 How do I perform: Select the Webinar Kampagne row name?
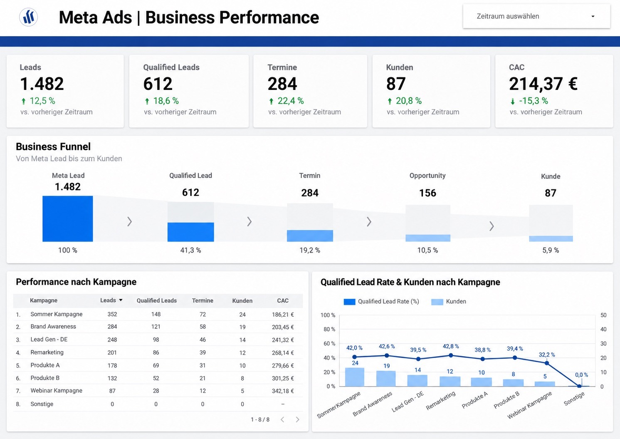tap(56, 391)
